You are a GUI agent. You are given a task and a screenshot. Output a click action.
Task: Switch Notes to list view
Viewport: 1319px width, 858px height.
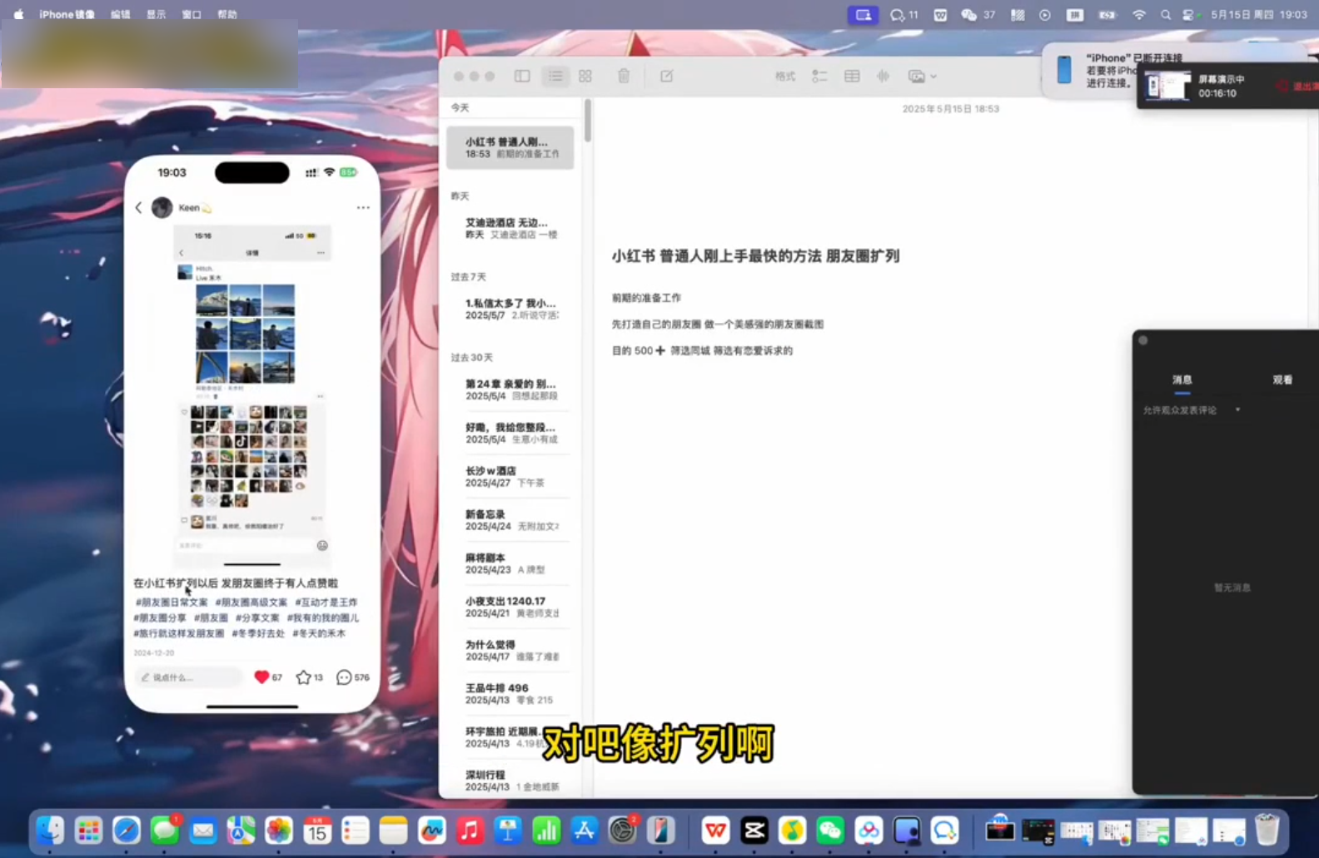coord(555,76)
